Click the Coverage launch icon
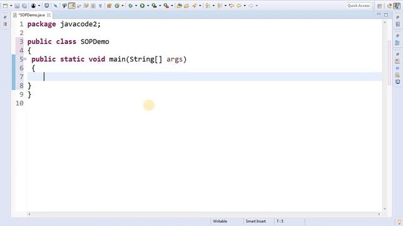 point(154,6)
